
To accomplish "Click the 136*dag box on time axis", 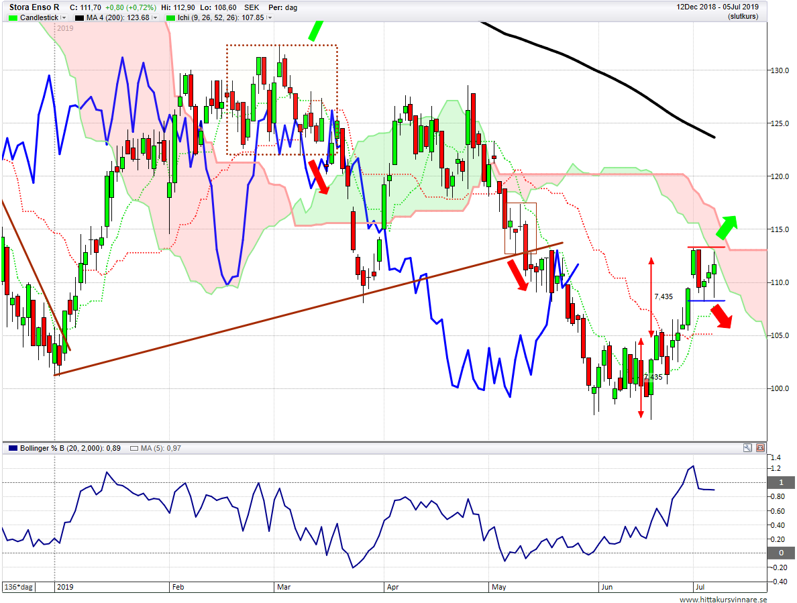I will click(19, 587).
